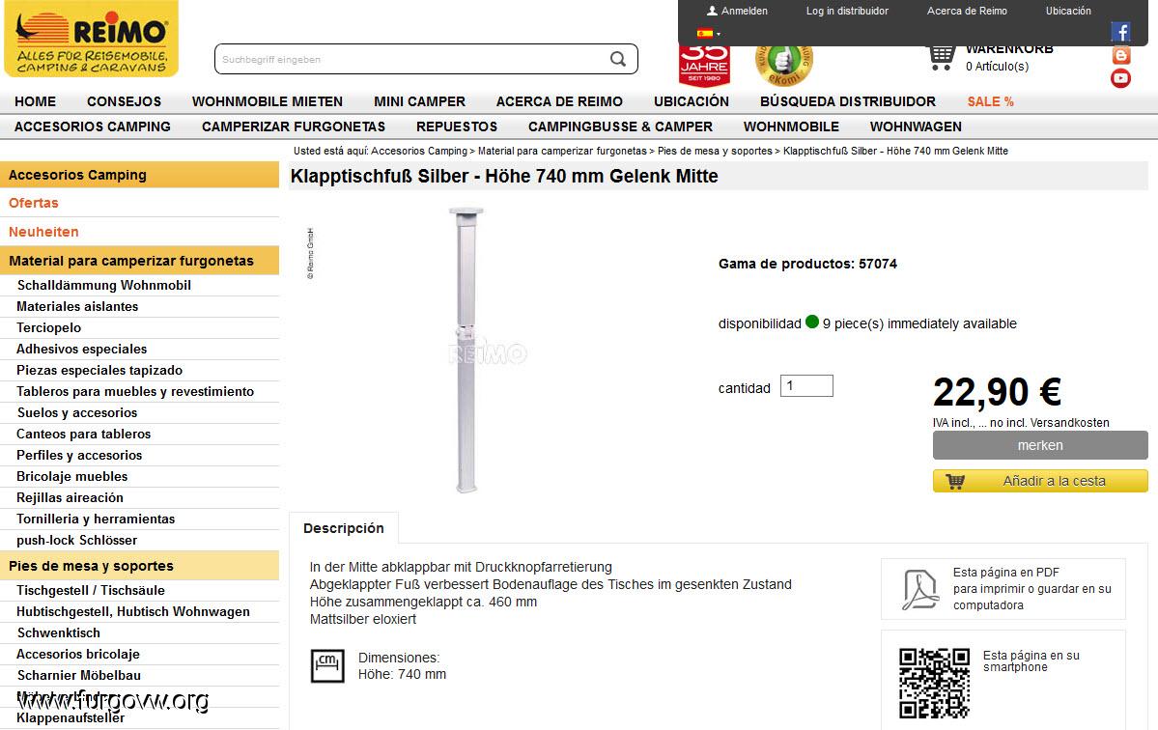Image resolution: width=1158 pixels, height=730 pixels.
Task: Open the YouTube channel icon
Action: click(1120, 78)
